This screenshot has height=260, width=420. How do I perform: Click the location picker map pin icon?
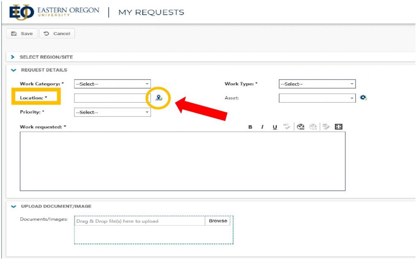click(x=158, y=98)
